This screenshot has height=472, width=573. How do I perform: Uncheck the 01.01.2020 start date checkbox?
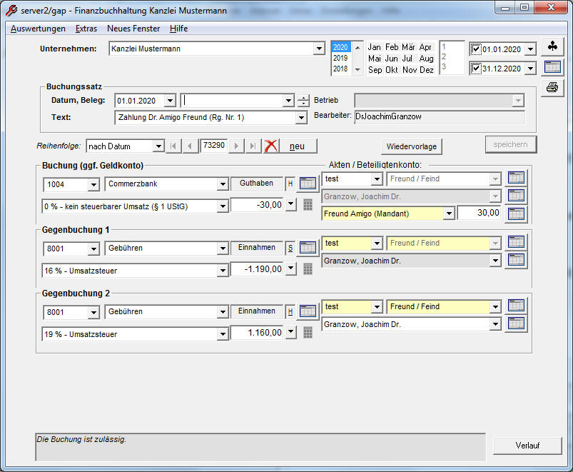click(x=476, y=49)
